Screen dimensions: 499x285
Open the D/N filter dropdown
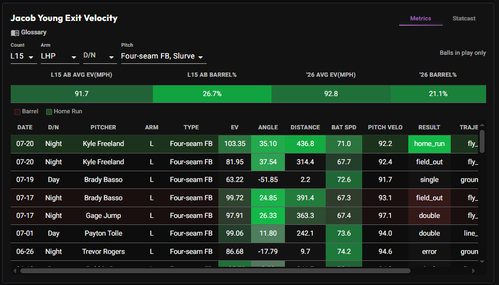[x=100, y=56]
